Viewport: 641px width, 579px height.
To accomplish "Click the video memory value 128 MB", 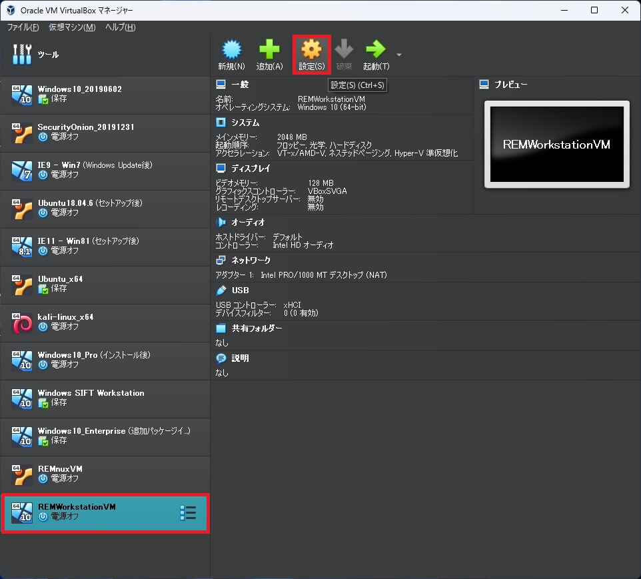I will [320, 183].
